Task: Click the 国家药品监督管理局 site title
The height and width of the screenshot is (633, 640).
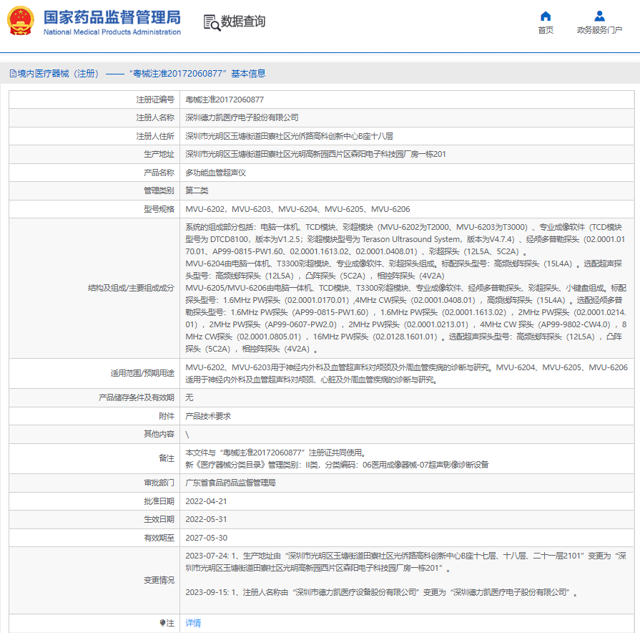Action: (112, 18)
